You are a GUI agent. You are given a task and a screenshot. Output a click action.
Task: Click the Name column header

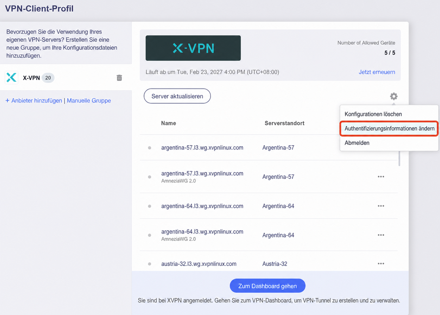[x=169, y=123]
